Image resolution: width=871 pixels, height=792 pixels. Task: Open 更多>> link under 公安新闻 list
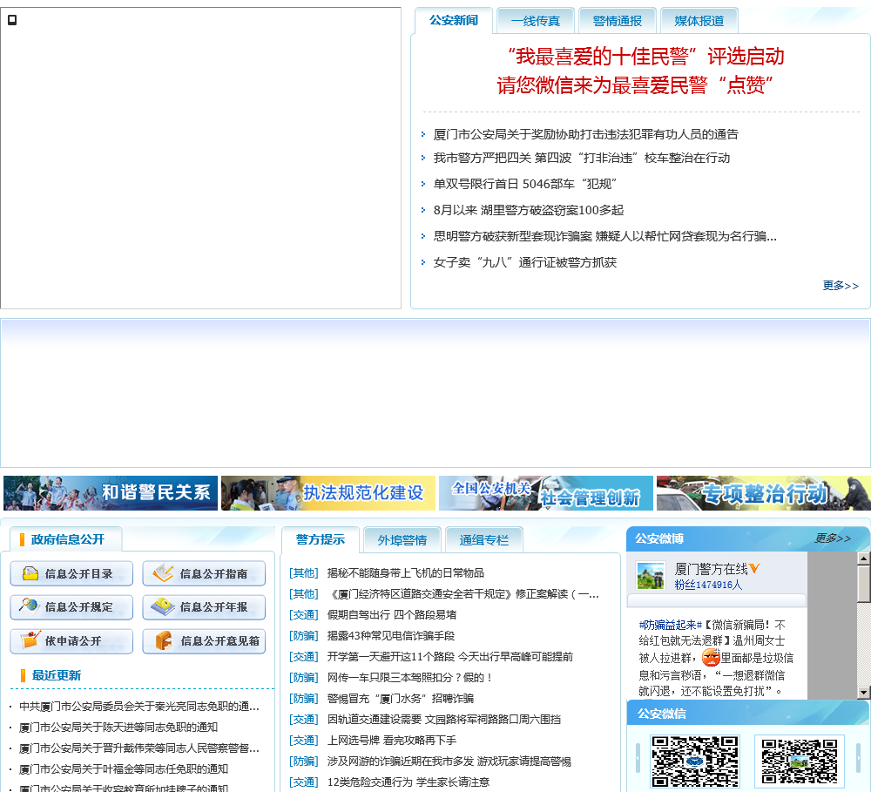pos(840,286)
